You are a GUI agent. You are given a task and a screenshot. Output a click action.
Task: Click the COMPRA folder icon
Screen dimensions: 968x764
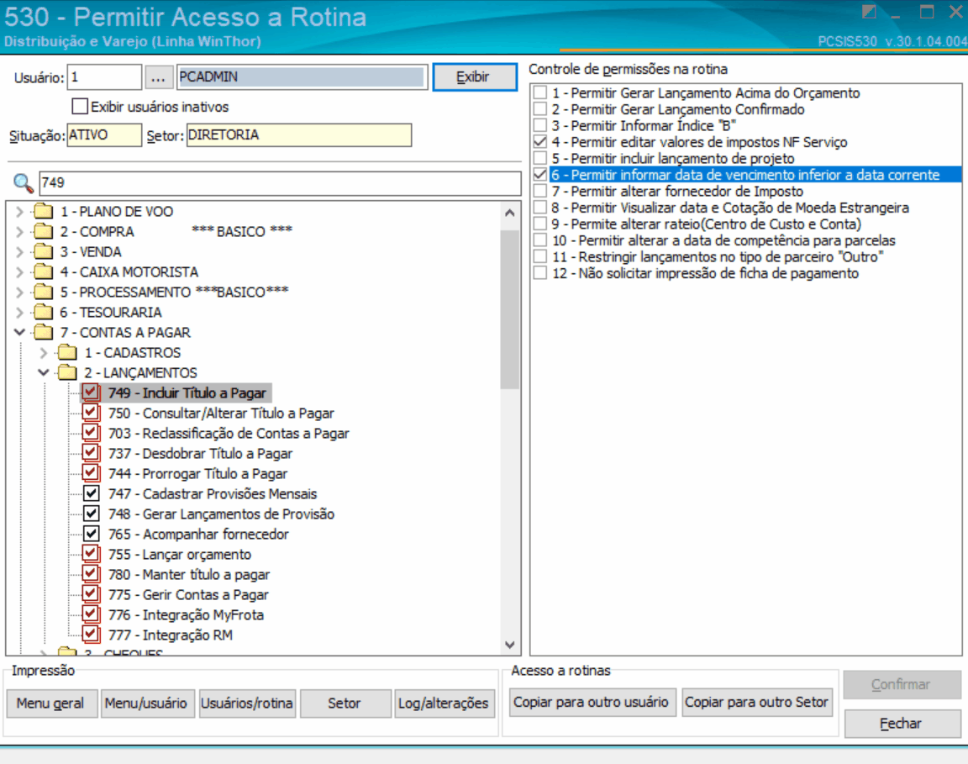44,232
